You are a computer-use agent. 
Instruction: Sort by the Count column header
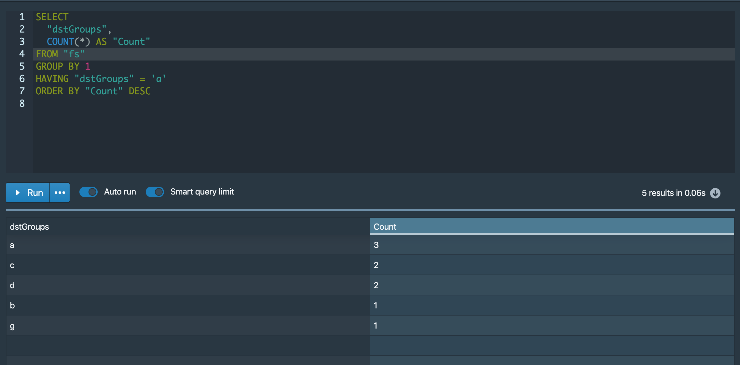385,227
